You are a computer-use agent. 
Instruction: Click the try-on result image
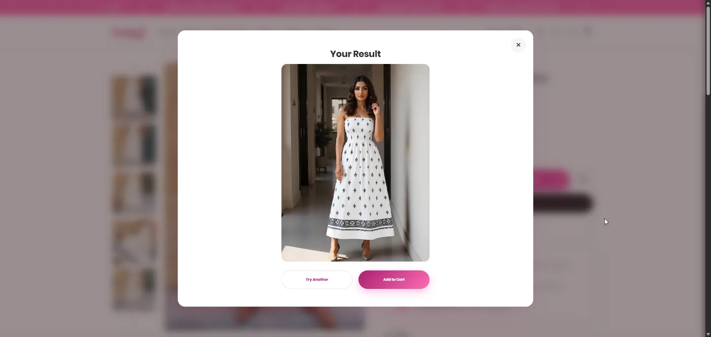pos(355,162)
